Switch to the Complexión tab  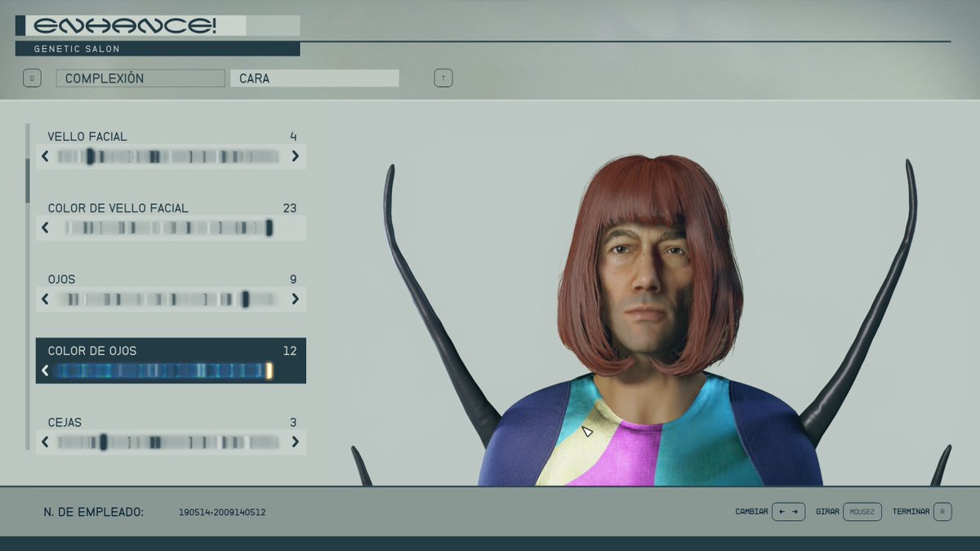[140, 78]
